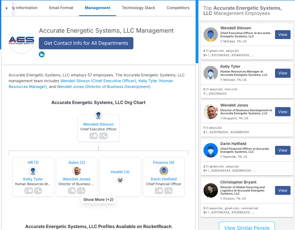Open the Technology Stack tab
This screenshot has width=295, height=230.
coord(138,8)
